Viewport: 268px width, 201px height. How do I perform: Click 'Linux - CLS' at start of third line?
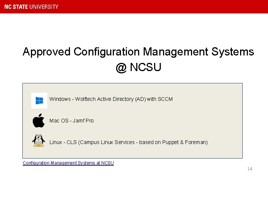(x=63, y=142)
